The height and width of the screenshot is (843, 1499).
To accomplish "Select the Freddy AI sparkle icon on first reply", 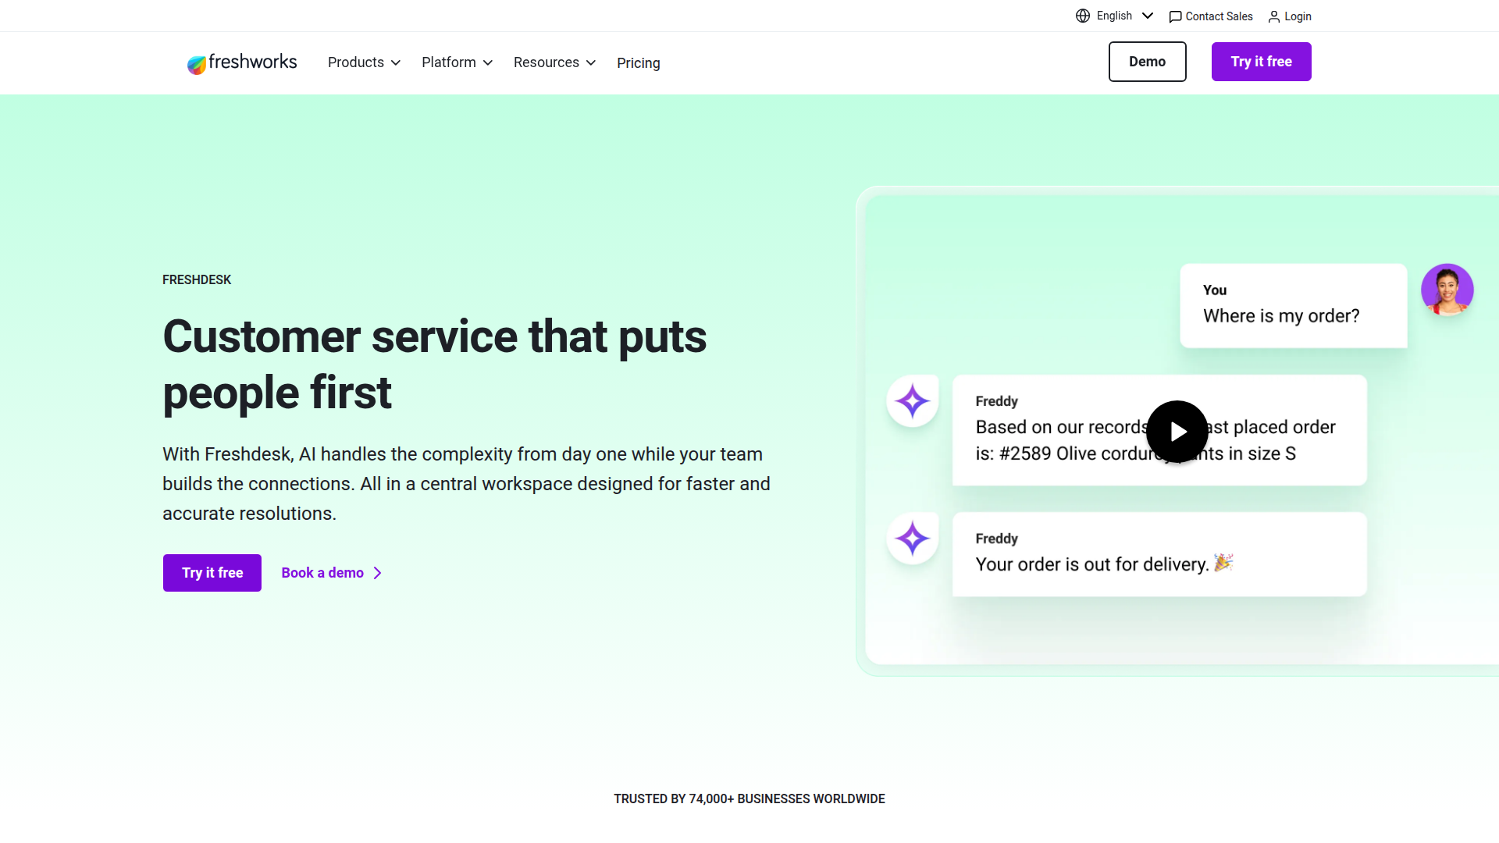I will tap(912, 400).
